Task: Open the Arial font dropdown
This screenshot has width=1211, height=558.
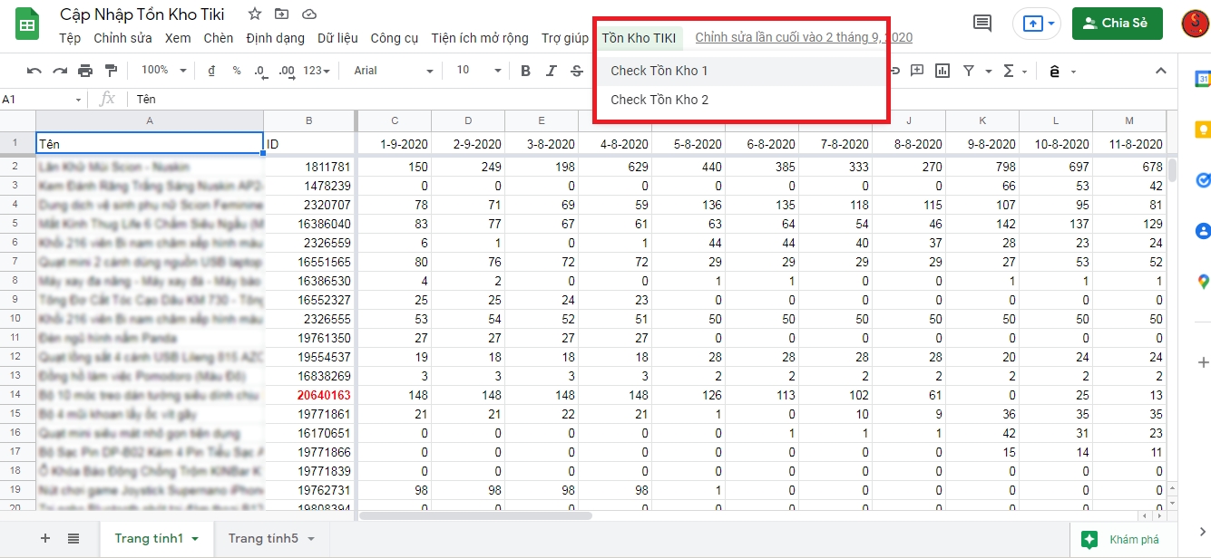Action: click(x=394, y=71)
